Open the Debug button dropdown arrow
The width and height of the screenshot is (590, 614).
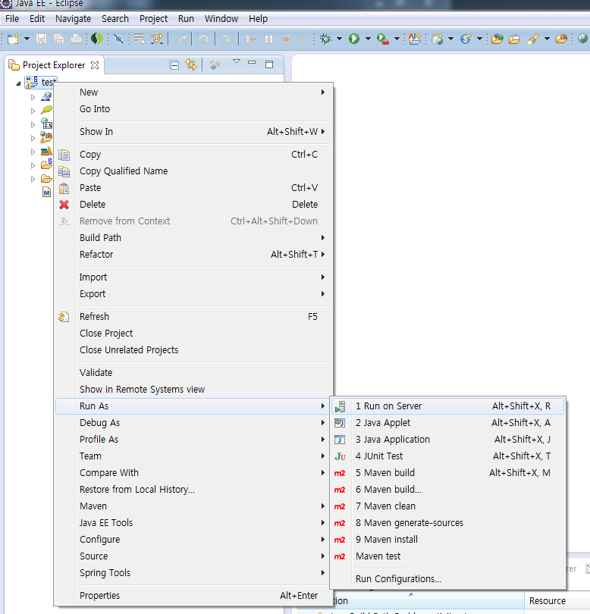pos(339,39)
